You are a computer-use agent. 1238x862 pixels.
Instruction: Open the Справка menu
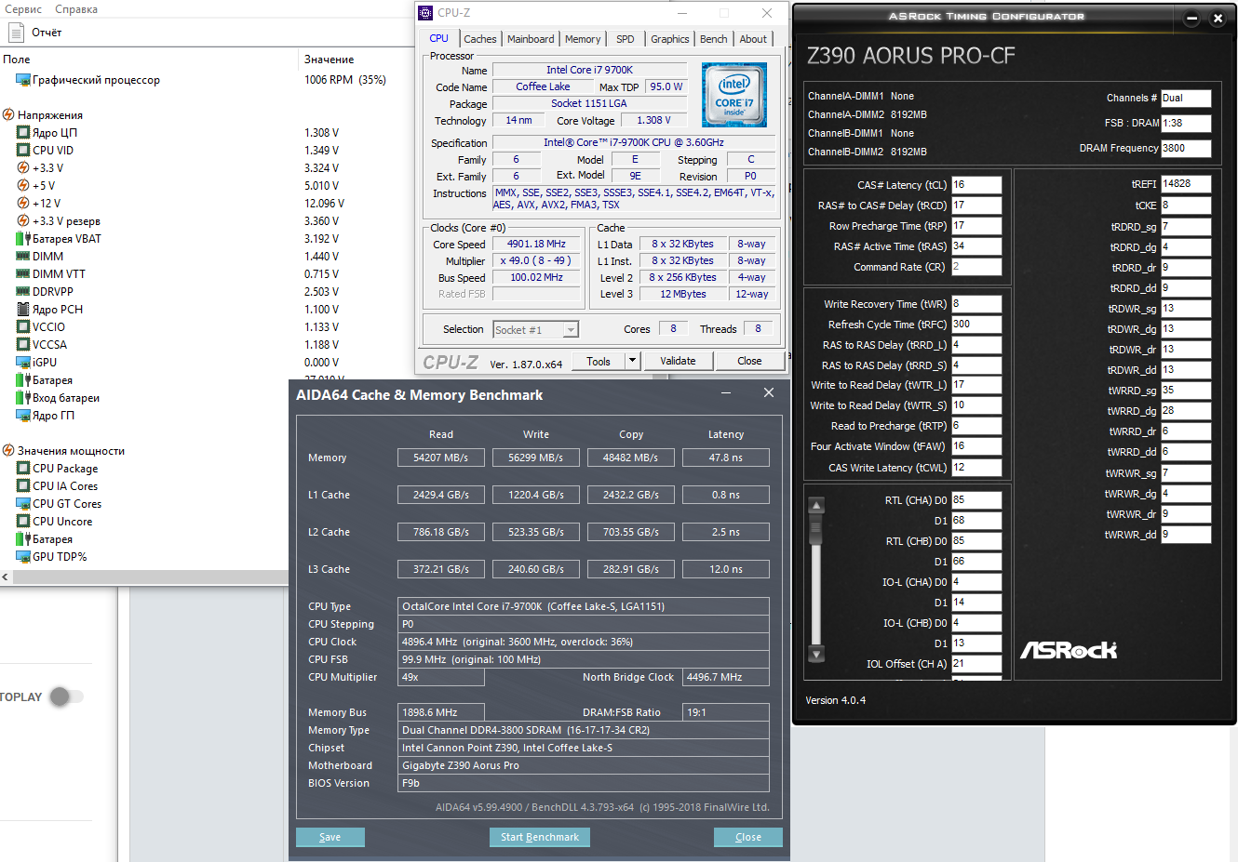click(76, 9)
